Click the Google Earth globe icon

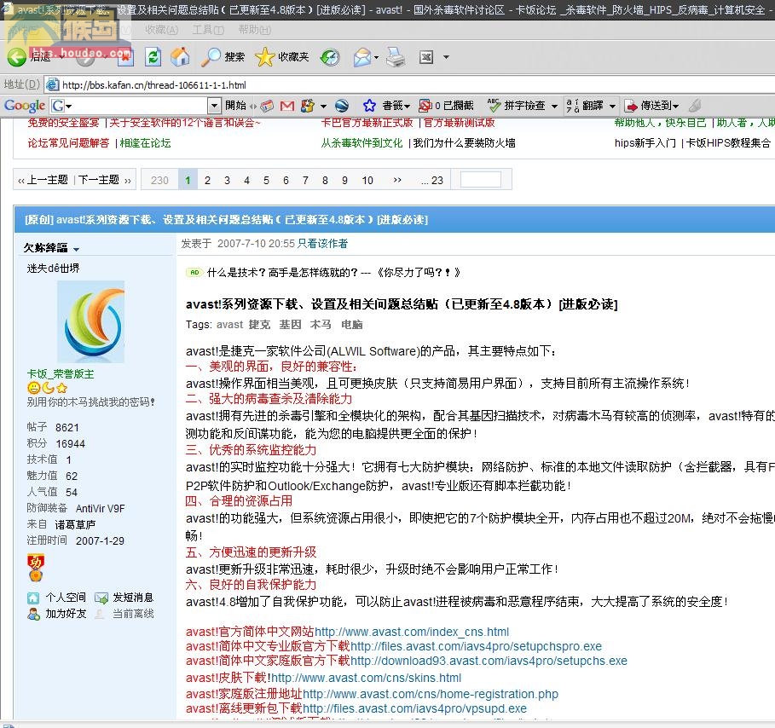342,106
